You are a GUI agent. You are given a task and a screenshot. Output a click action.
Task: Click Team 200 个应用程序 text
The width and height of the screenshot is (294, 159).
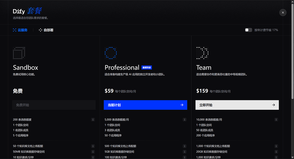[206, 136]
